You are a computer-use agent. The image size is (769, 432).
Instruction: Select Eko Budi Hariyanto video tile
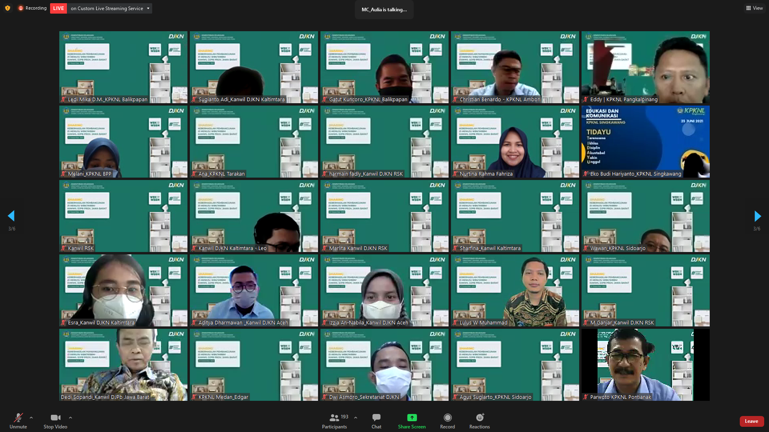[645, 142]
